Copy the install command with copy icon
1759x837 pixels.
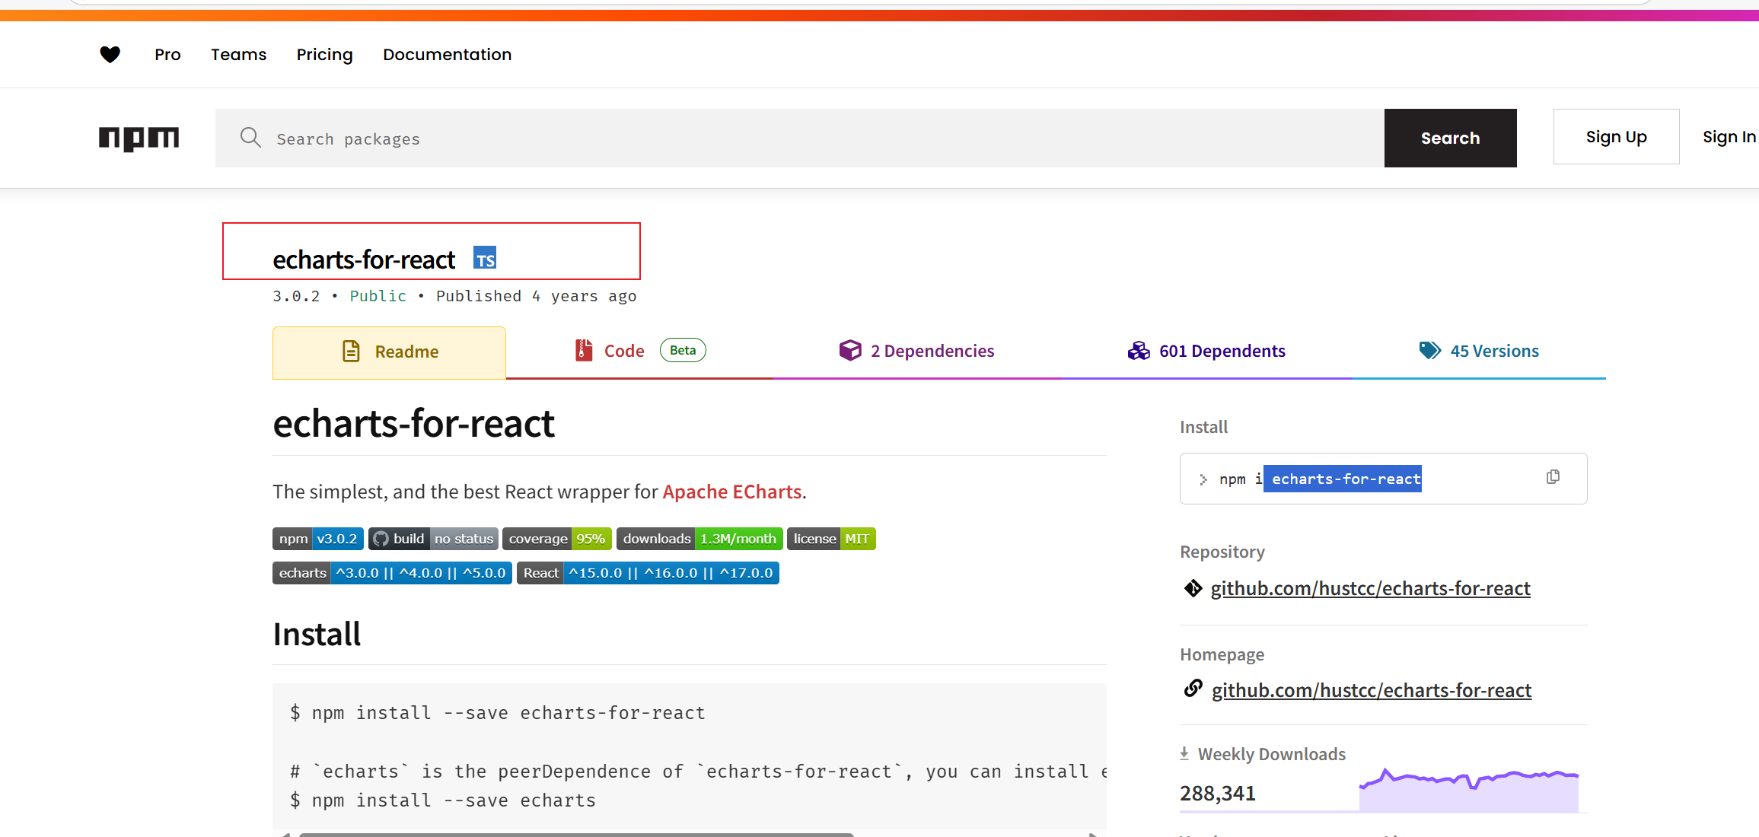click(1553, 477)
